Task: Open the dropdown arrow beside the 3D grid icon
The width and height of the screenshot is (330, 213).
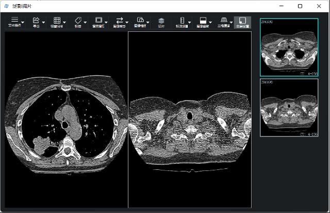Action: pyautogui.click(x=231, y=22)
